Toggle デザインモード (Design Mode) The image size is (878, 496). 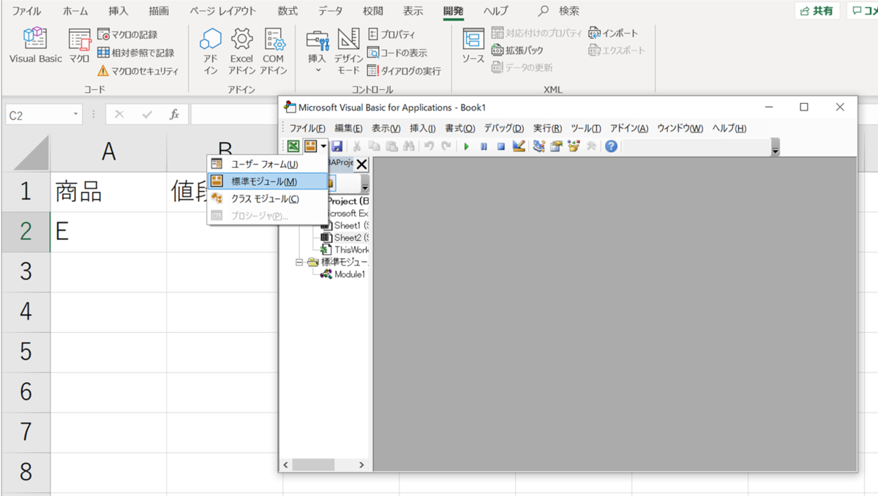tap(348, 51)
